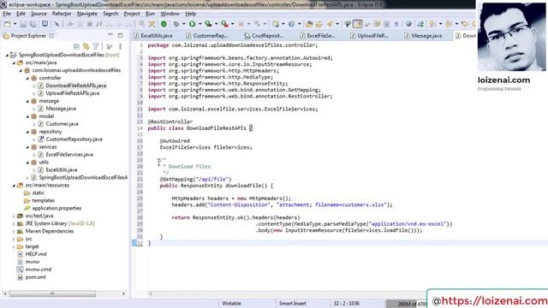
Task: Click the Project Explorer filter funnel icon
Action: (95, 46)
